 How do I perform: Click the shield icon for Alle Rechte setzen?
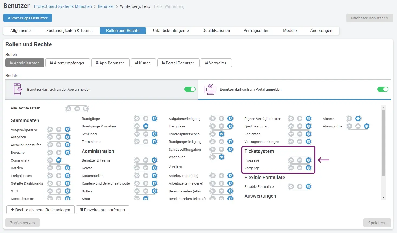click(x=86, y=109)
